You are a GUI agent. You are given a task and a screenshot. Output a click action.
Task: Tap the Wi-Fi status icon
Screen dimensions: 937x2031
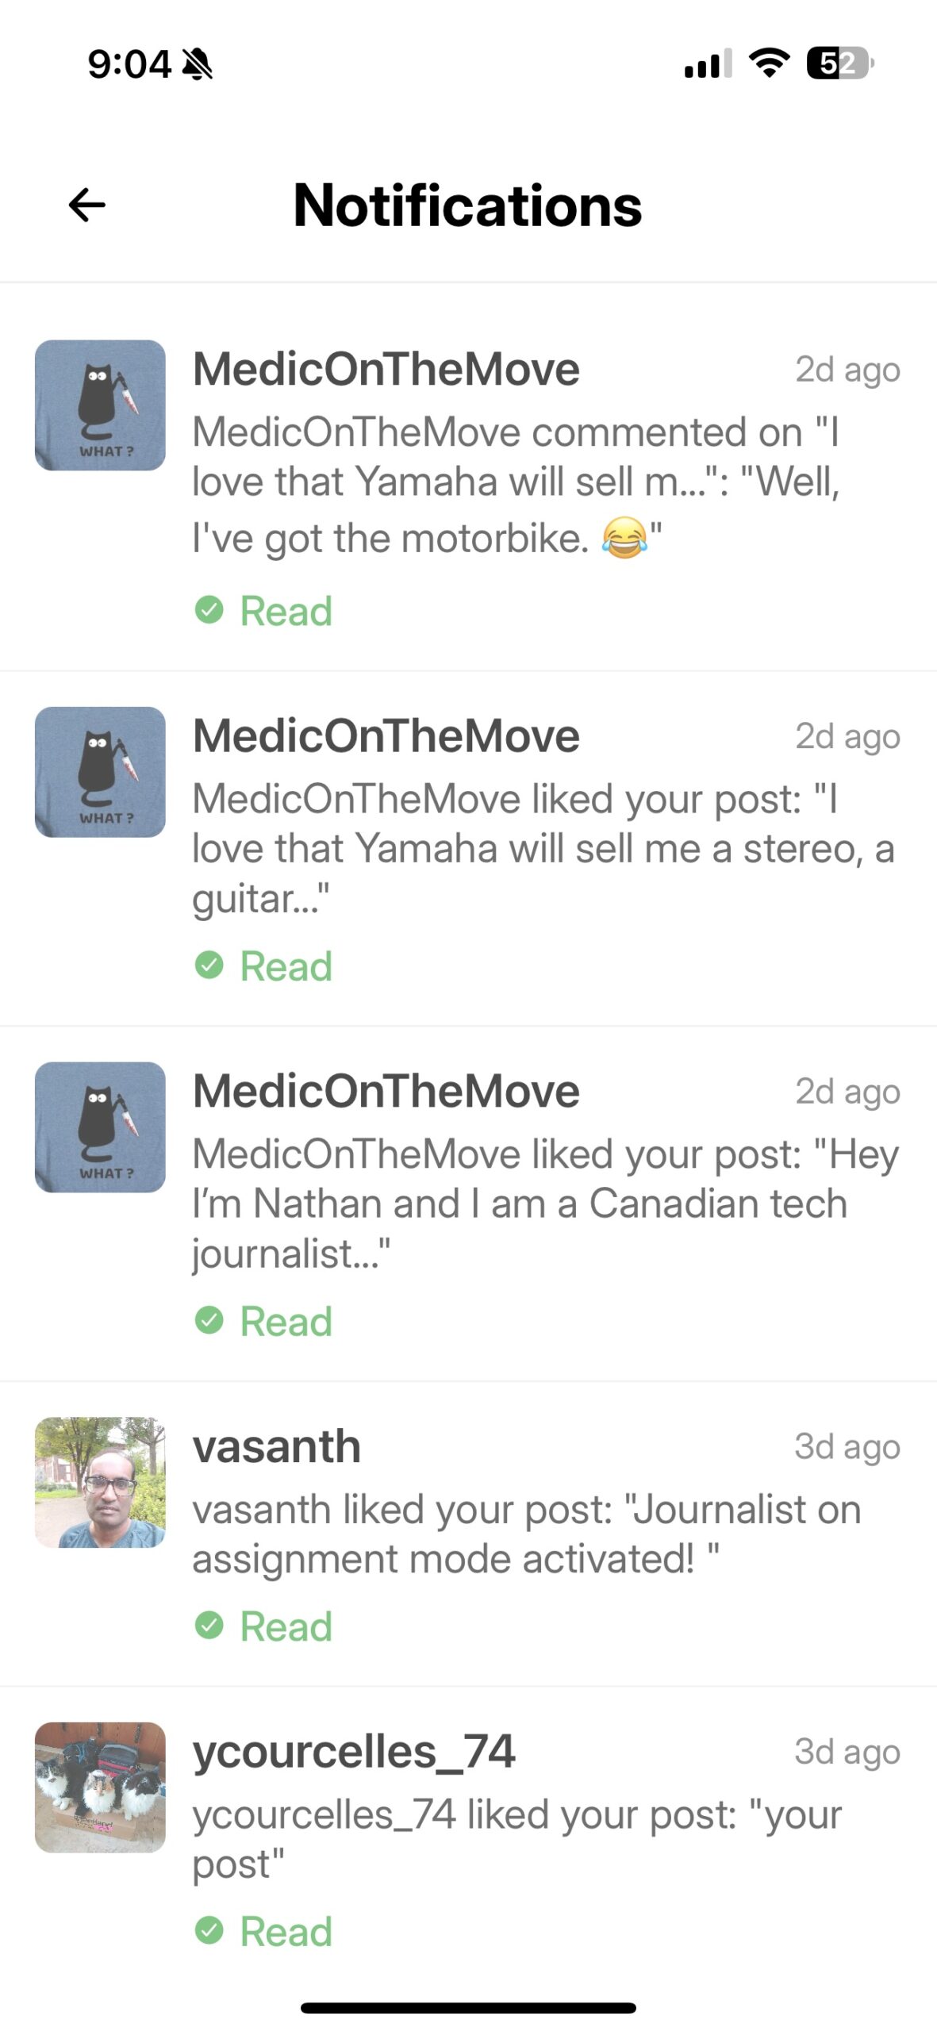pos(769,63)
